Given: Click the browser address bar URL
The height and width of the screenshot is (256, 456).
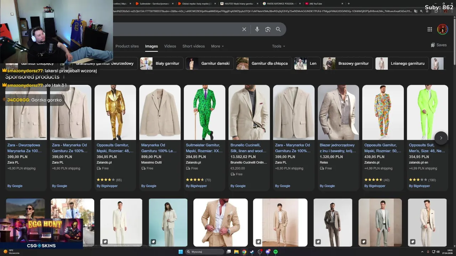Looking at the screenshot, I should pos(262,11).
